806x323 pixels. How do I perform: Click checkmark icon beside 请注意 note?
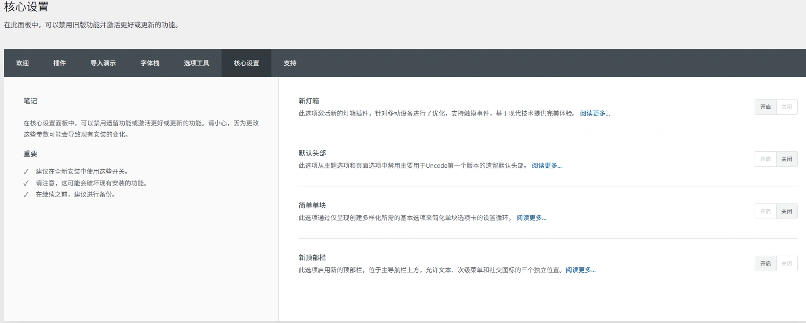[26, 183]
